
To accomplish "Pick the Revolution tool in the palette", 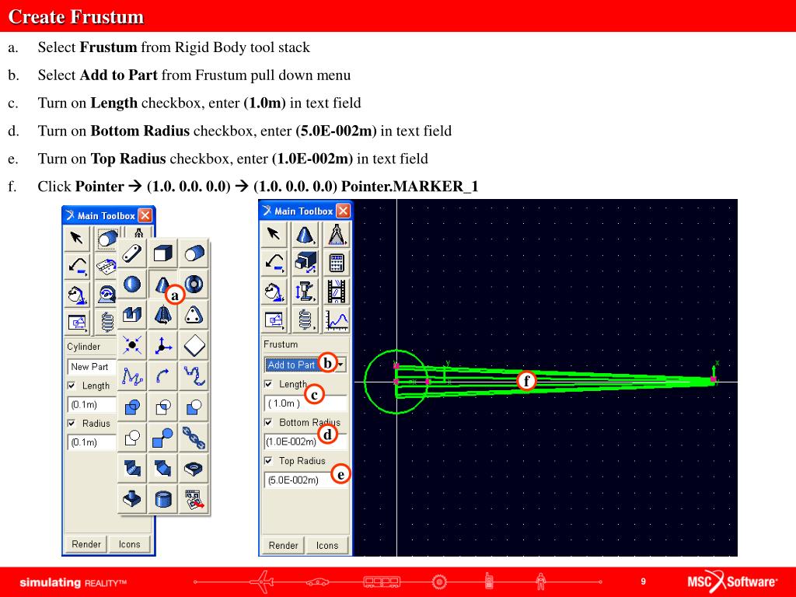I will pyautogui.click(x=162, y=315).
